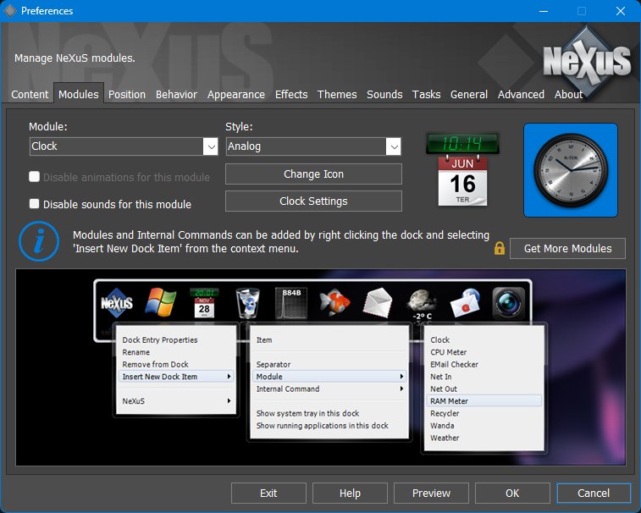Screen dimensions: 641x513
Task: Go to the Effects tab
Action: [x=291, y=95]
